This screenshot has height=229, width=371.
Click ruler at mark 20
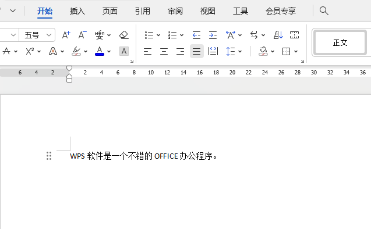(x=232, y=73)
